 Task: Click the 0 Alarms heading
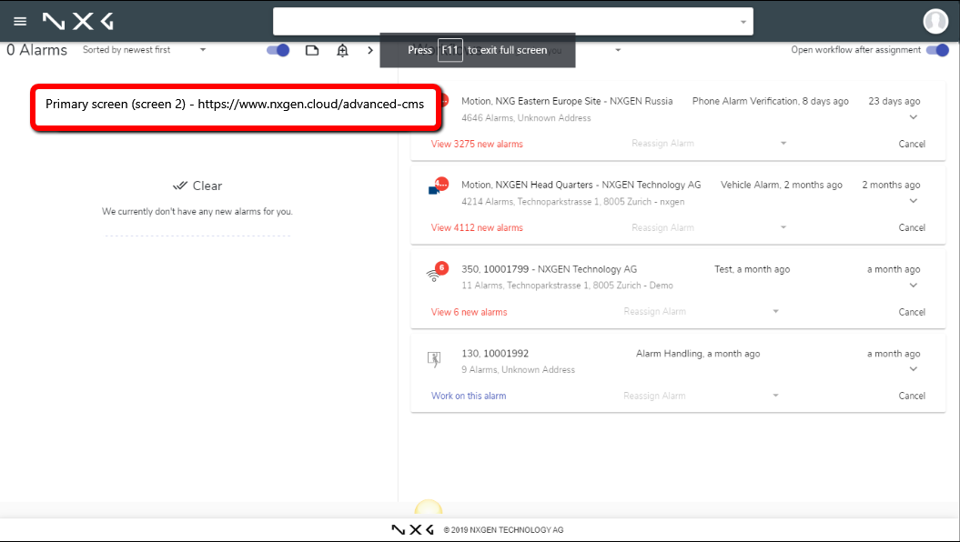coord(36,50)
